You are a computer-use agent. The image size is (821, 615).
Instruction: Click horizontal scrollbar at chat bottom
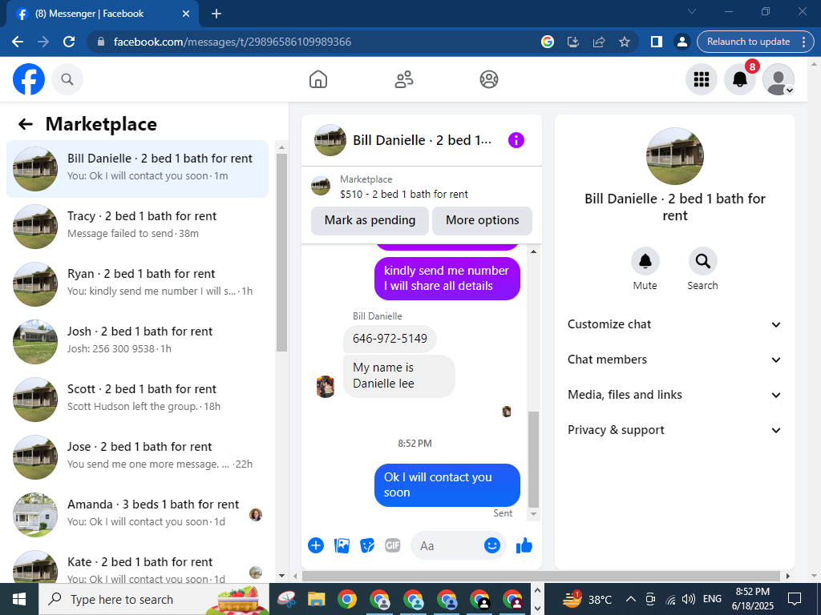pyautogui.click(x=543, y=576)
